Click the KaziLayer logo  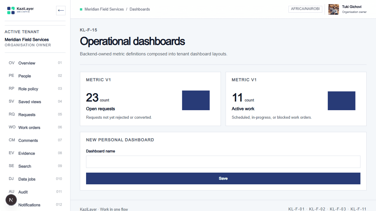[21, 11]
